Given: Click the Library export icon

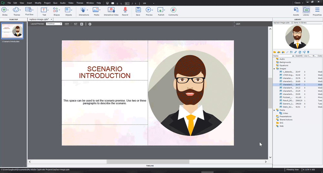Looking at the screenshot, I should tap(283, 52).
